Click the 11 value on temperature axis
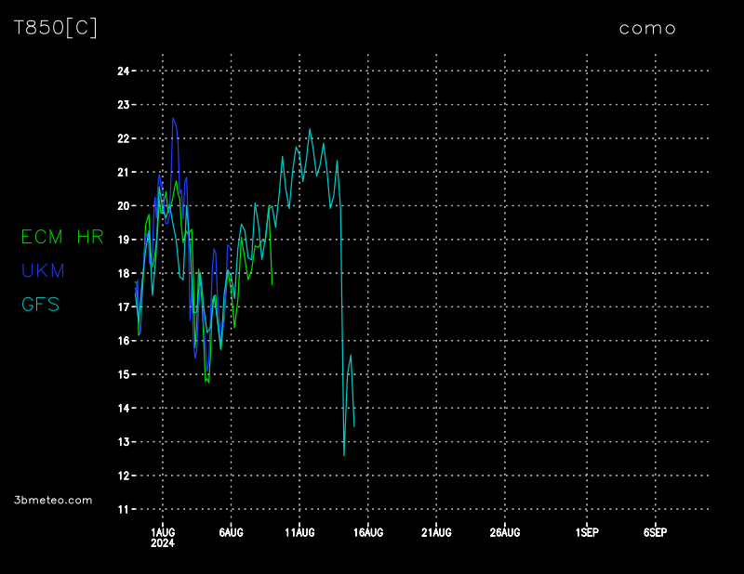Image resolution: width=744 pixels, height=574 pixels. pos(123,509)
